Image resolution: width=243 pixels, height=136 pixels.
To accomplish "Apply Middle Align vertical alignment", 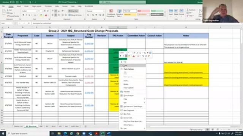I will tap(56, 11).
